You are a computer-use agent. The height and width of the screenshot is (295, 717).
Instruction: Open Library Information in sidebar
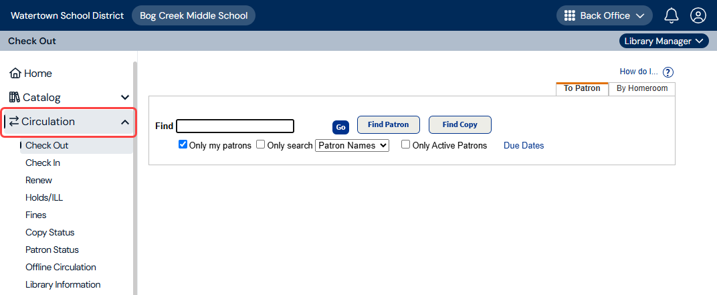(x=63, y=284)
